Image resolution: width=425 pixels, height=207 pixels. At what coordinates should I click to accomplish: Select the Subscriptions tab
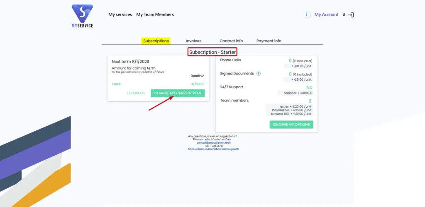pos(156,41)
